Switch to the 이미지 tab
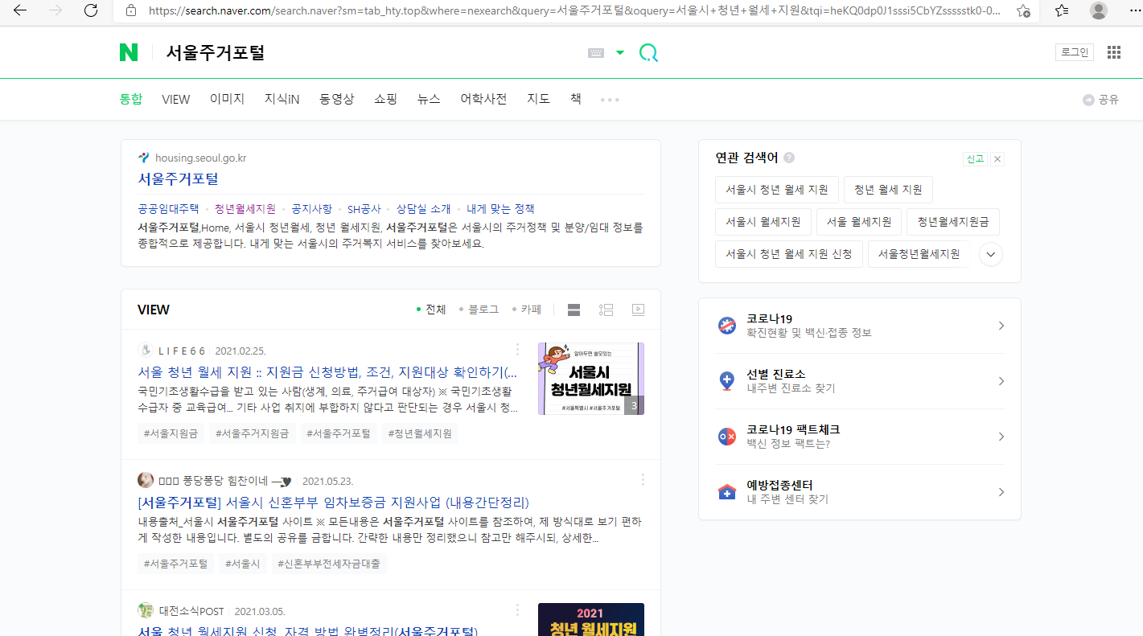This screenshot has height=636, width=1143. click(x=227, y=99)
